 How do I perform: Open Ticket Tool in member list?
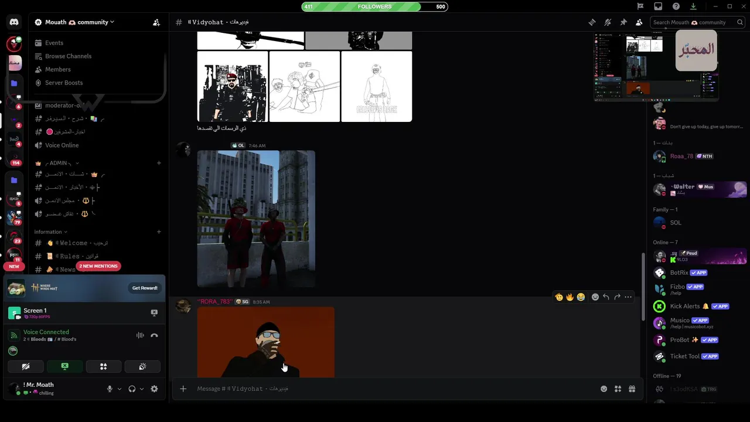click(x=697, y=356)
